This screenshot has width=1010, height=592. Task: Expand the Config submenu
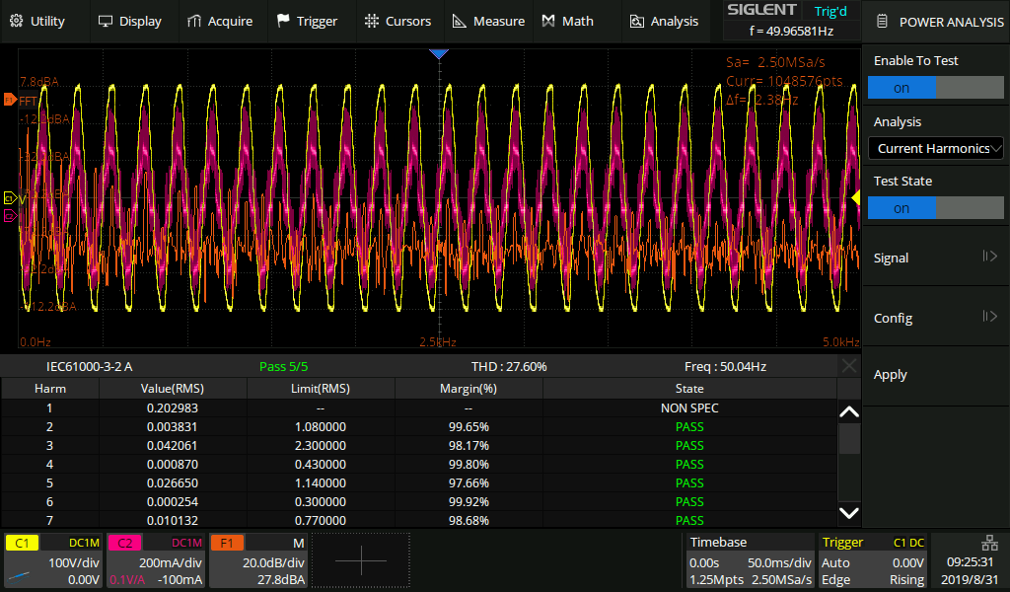coord(935,317)
